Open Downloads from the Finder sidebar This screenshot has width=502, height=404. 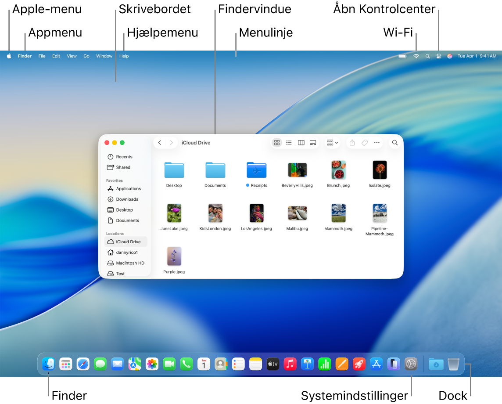pyautogui.click(x=127, y=199)
